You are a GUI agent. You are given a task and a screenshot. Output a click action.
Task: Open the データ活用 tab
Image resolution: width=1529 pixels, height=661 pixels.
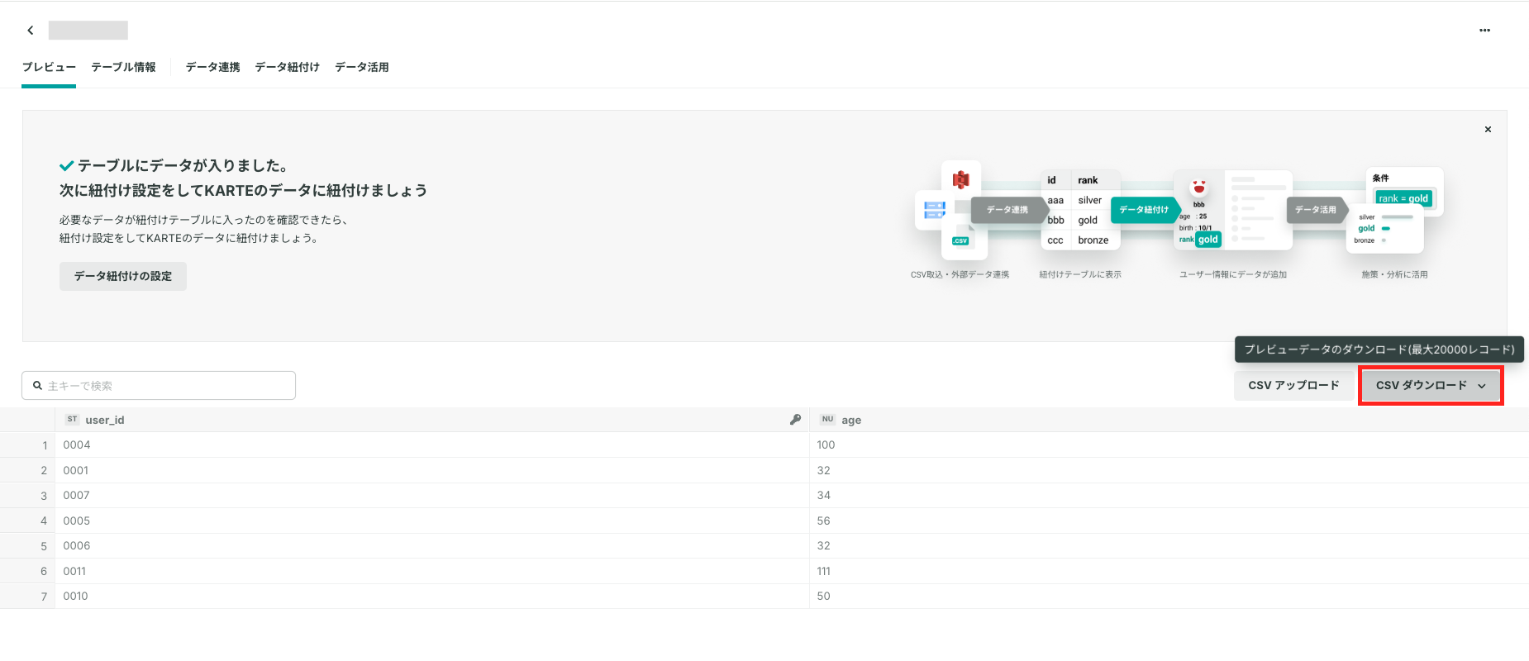(361, 67)
